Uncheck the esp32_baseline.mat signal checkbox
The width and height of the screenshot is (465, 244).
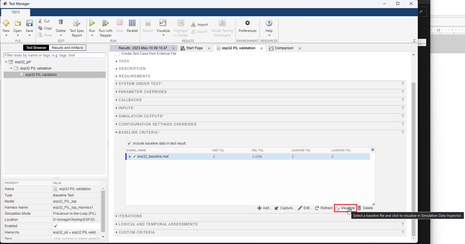point(134,156)
